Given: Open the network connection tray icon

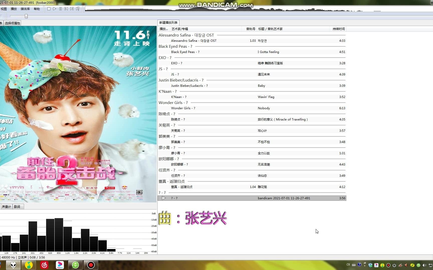Looking at the screenshot, I should 430,265.
